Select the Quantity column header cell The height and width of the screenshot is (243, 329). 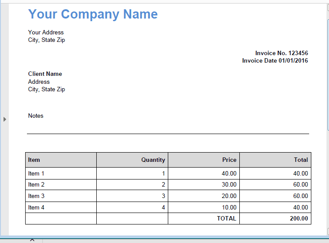(x=132, y=160)
